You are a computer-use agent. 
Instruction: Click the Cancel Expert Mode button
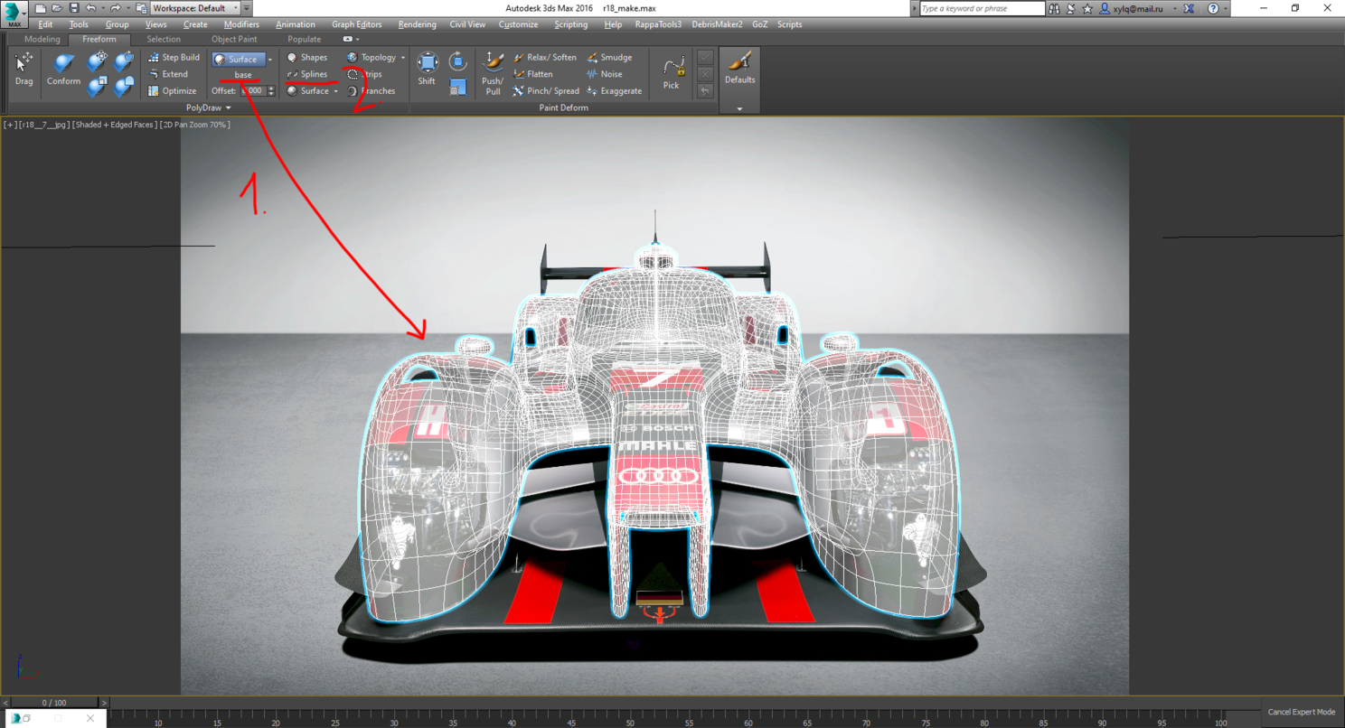(x=1301, y=712)
